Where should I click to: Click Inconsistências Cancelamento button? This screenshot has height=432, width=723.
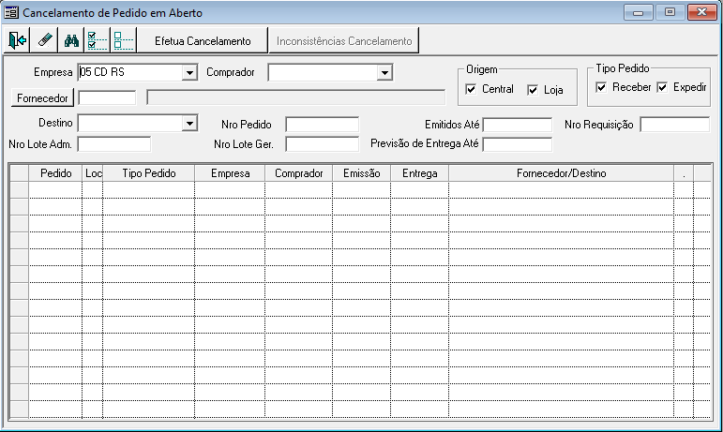(344, 40)
